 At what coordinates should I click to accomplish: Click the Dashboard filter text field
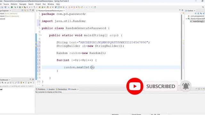(x=17, y=86)
